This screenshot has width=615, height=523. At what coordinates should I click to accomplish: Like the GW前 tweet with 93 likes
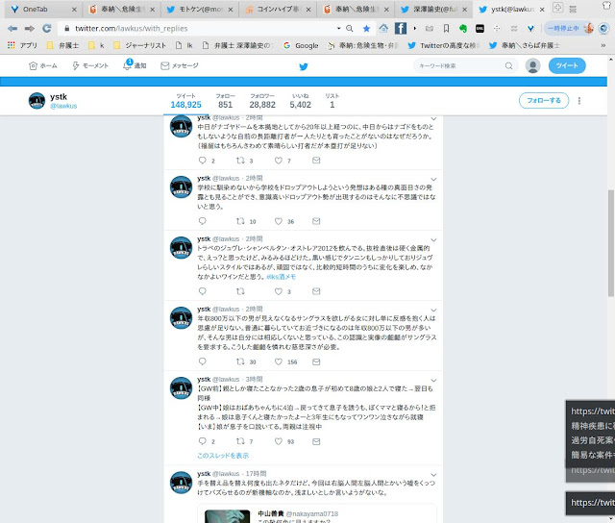pyautogui.click(x=279, y=441)
